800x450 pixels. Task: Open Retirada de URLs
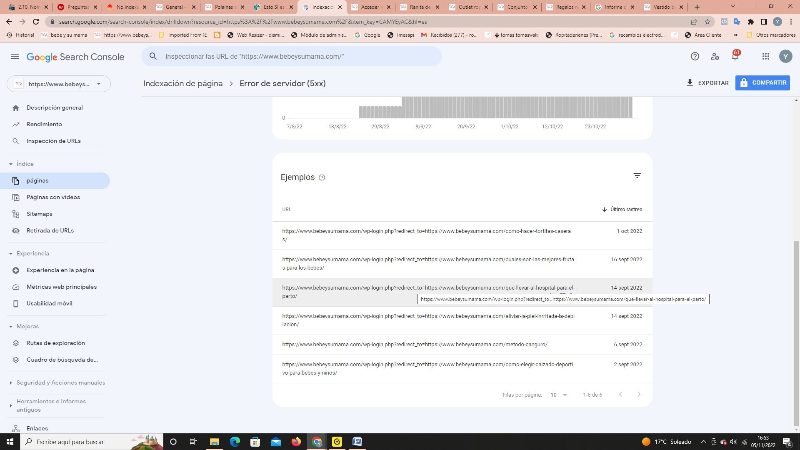tap(55, 230)
